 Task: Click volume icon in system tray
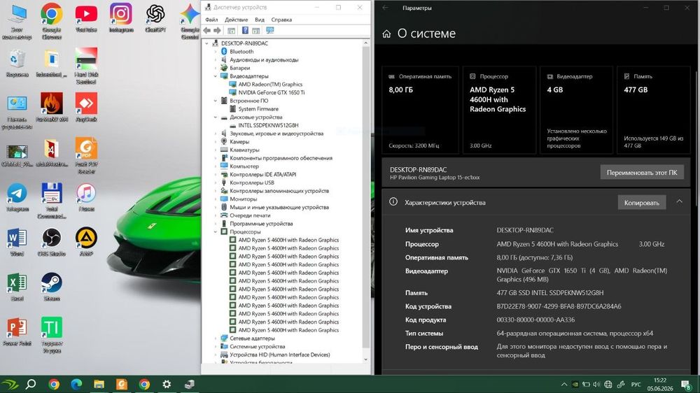tap(596, 385)
